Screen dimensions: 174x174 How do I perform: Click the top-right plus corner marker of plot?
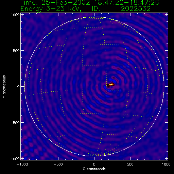point(166,15)
